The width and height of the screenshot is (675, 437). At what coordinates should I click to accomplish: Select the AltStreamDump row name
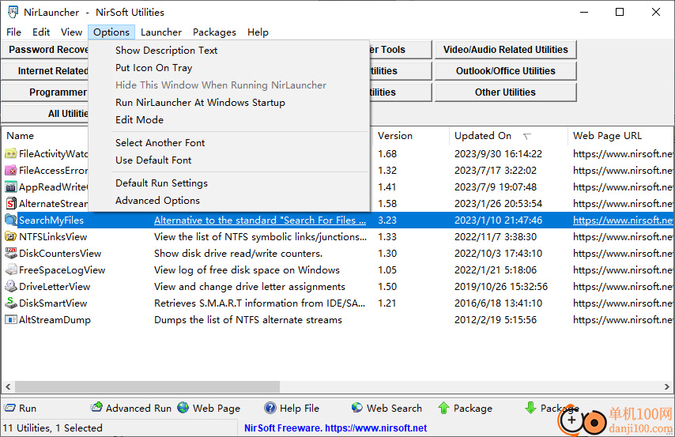(55, 320)
